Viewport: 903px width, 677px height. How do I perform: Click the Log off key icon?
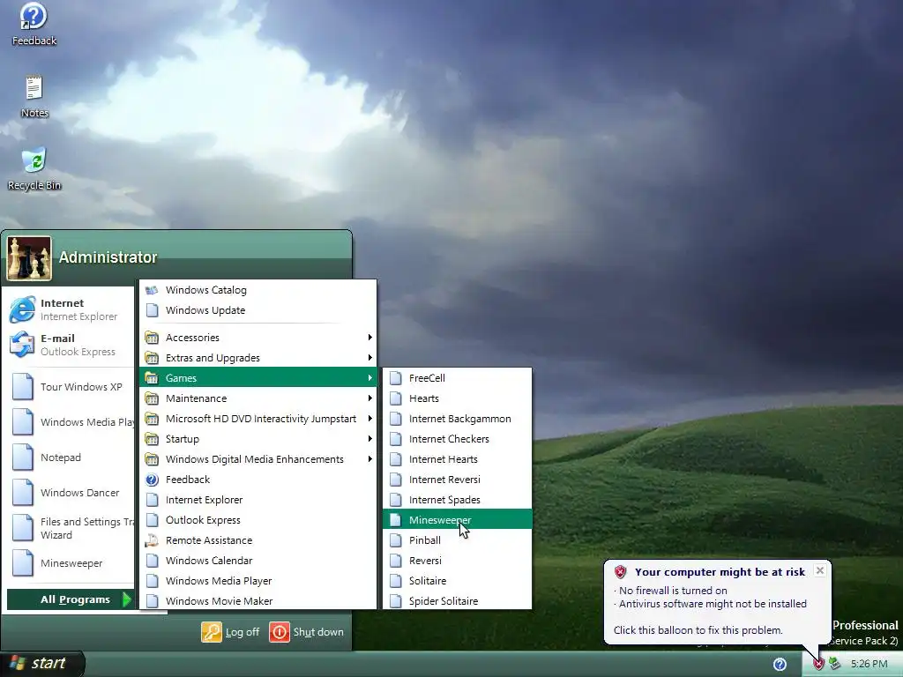(x=212, y=632)
